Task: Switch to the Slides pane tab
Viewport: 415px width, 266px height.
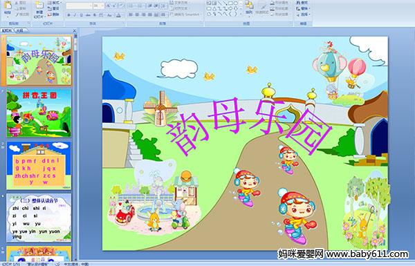Action: (x=7, y=30)
